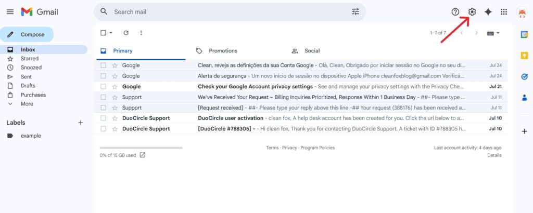Open storage management external link icon
533x213 pixels.
(x=143, y=155)
